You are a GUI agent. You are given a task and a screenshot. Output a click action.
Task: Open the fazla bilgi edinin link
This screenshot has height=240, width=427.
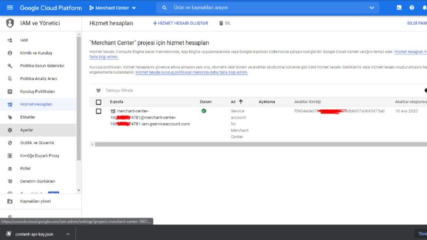point(104,57)
